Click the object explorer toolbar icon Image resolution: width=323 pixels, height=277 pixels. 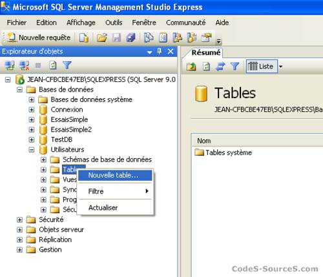(x=178, y=37)
